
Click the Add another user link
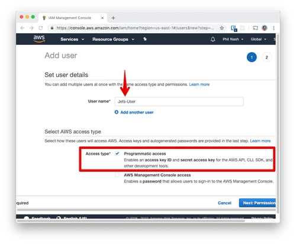[x=134, y=112]
